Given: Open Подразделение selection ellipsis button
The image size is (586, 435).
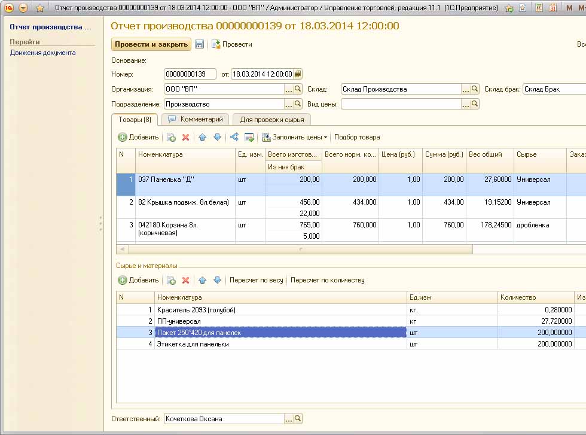Looking at the screenshot, I should tap(288, 104).
